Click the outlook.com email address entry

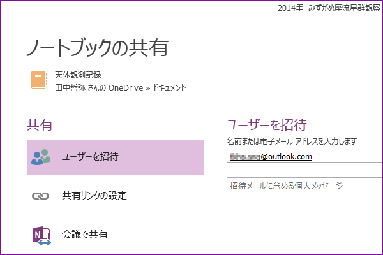click(271, 156)
